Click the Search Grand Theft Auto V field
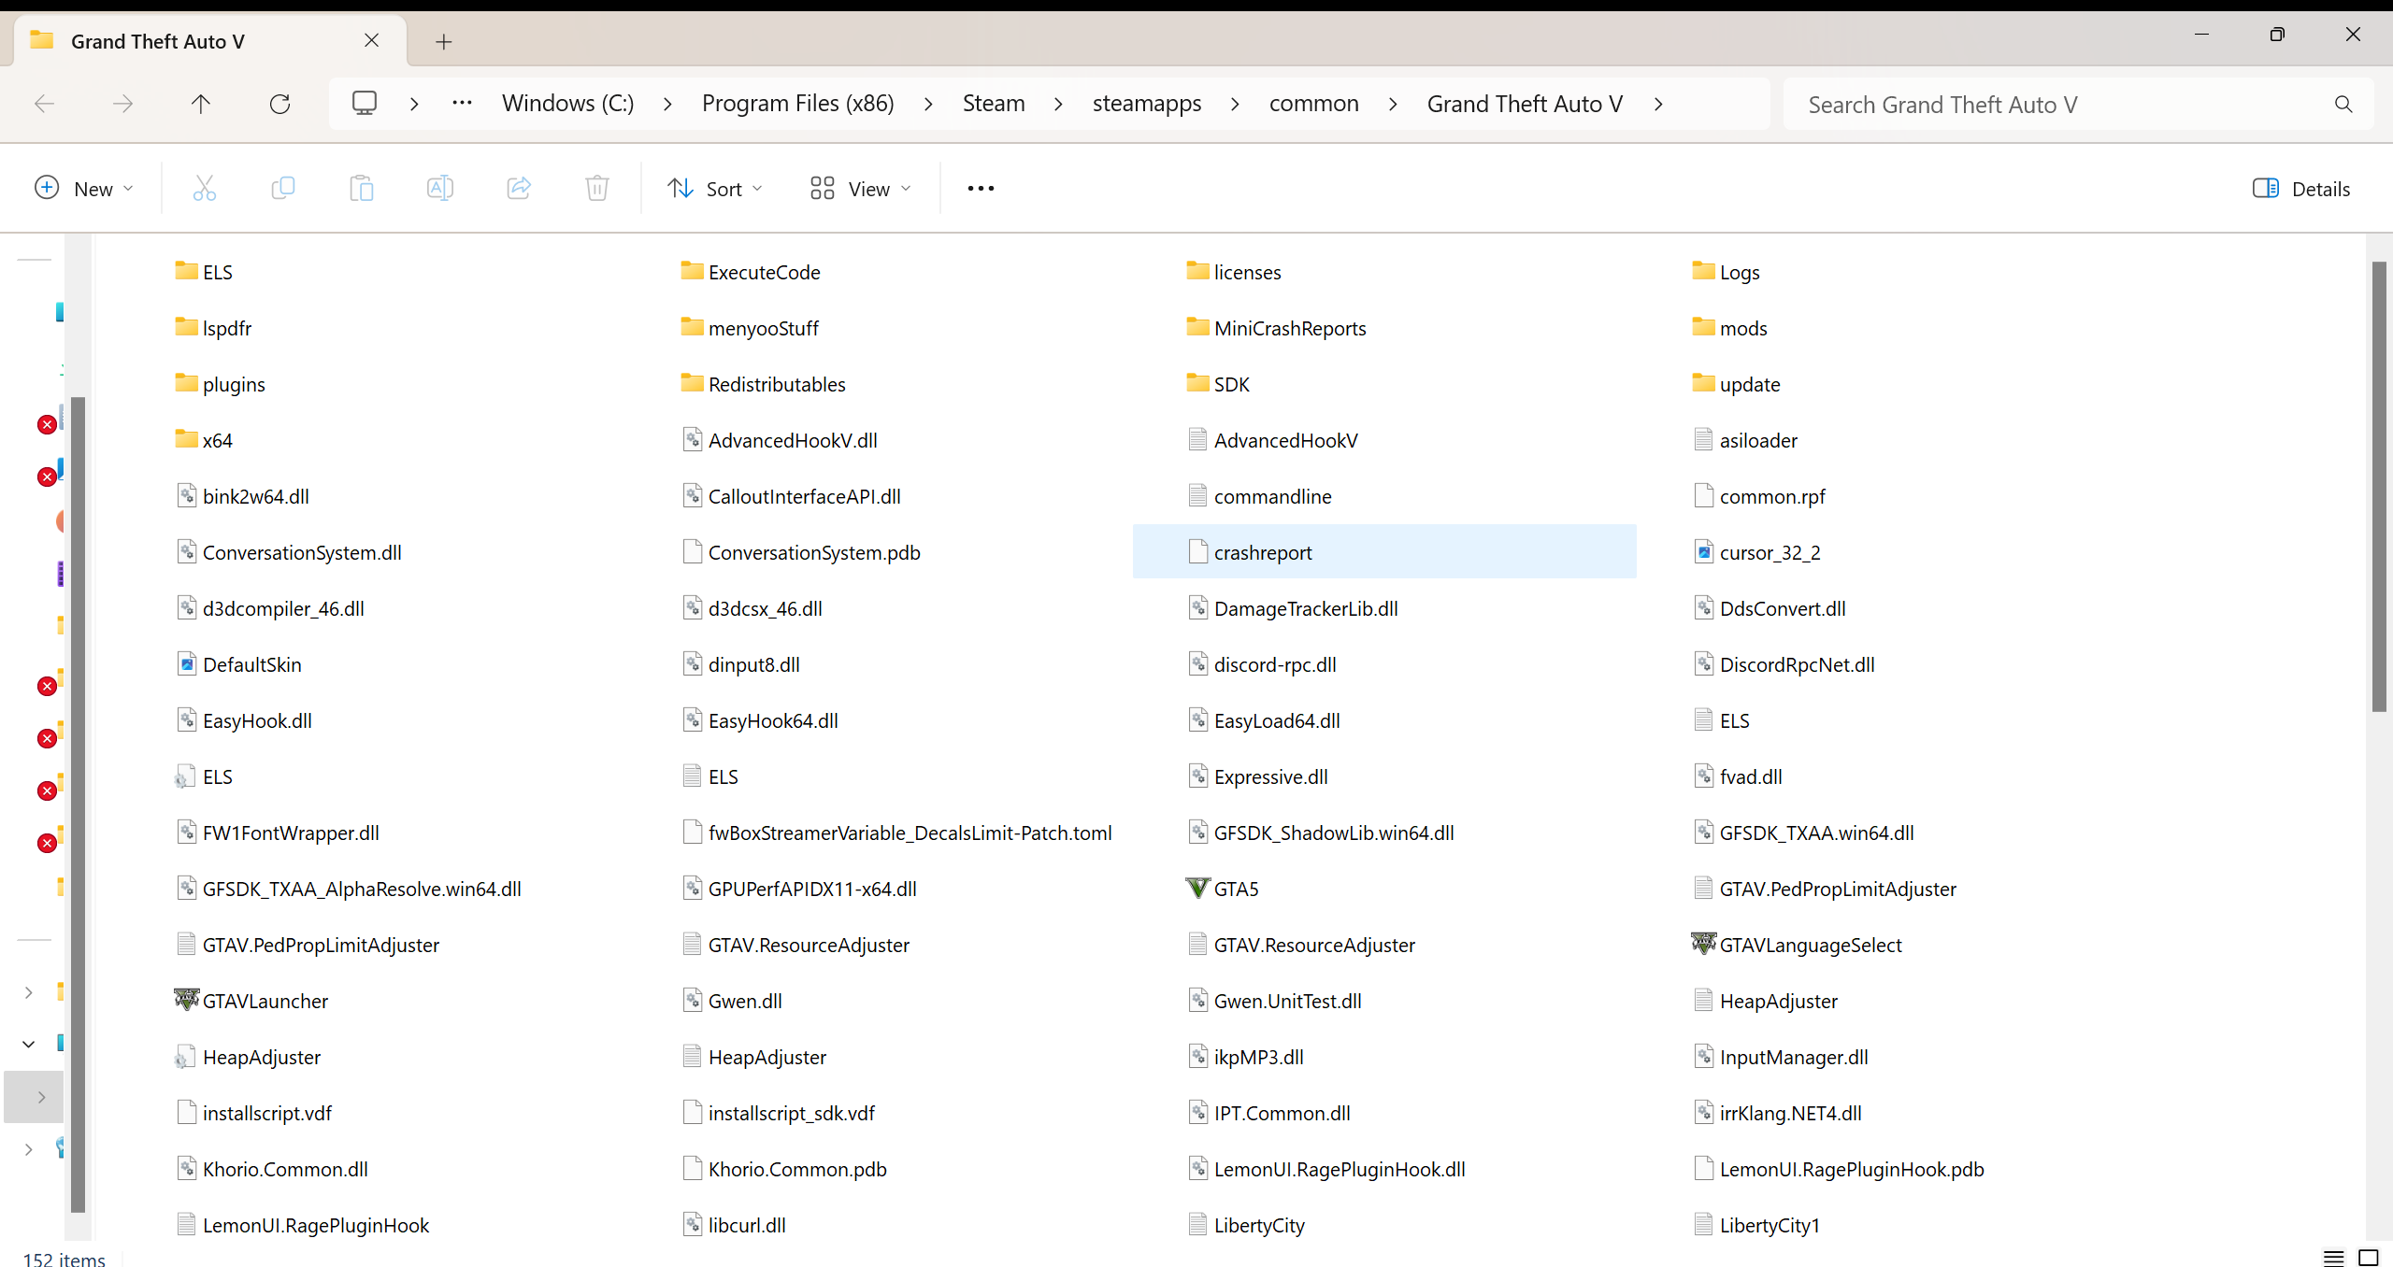 (2056, 105)
